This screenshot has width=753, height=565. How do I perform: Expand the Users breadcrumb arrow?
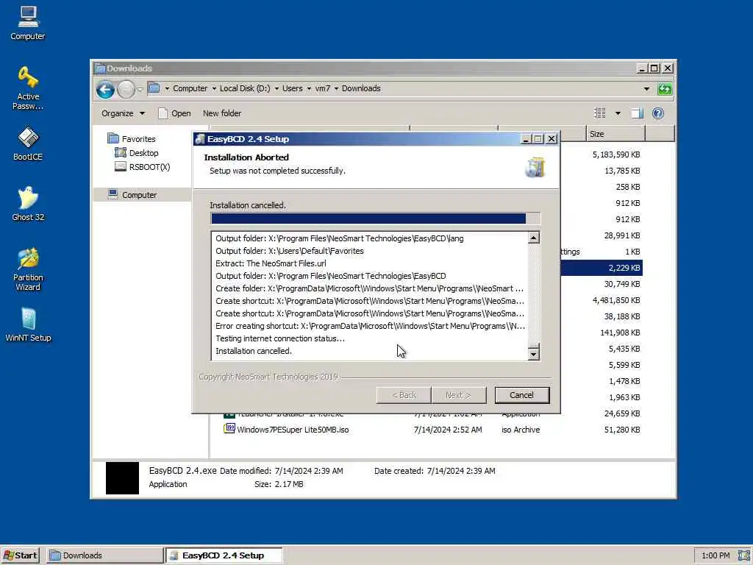309,89
